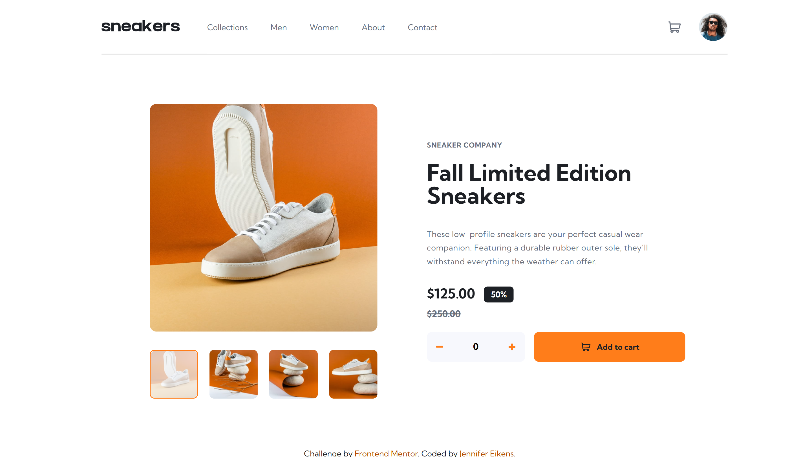
Task: Open the large main product image
Action: pos(264,217)
